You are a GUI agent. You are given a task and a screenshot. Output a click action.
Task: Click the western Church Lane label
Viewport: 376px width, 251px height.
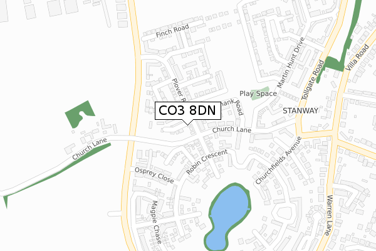[90, 149]
